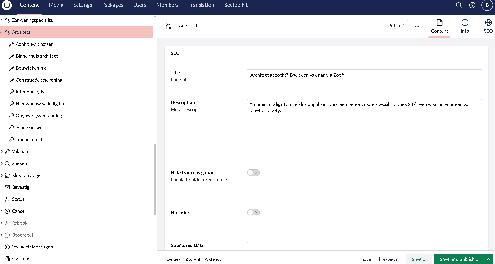Click the document type icon beside name field

click(168, 26)
